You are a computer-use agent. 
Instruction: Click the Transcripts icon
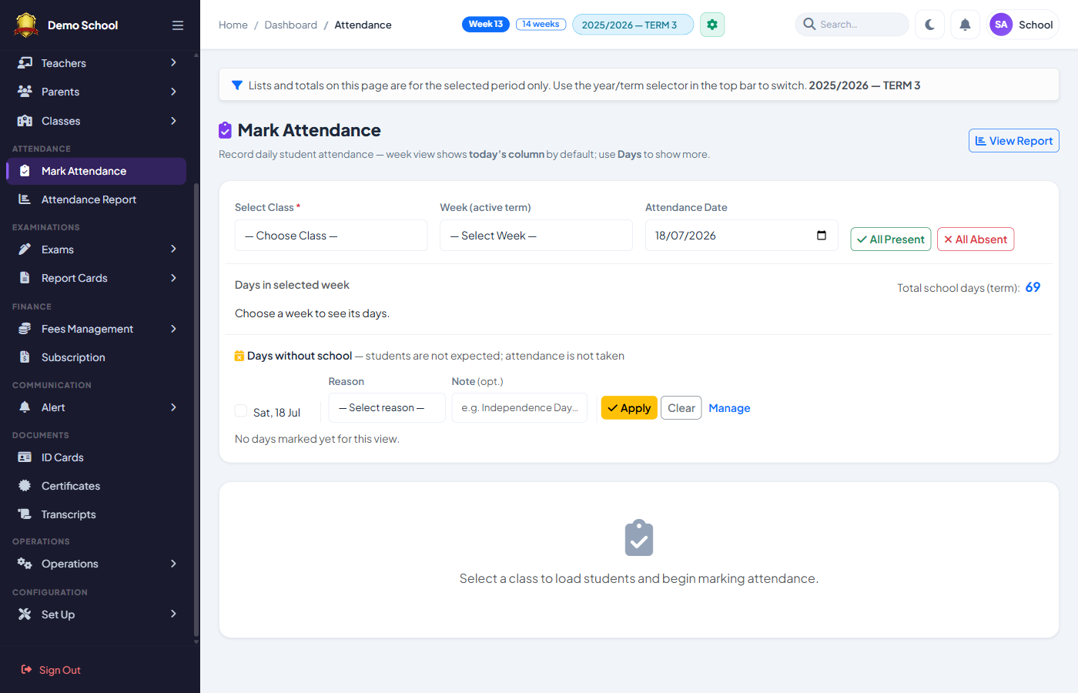25,514
